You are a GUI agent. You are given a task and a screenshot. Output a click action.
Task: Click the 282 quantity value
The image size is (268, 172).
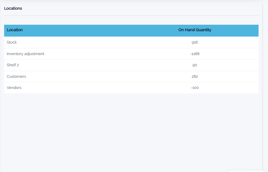(195, 77)
